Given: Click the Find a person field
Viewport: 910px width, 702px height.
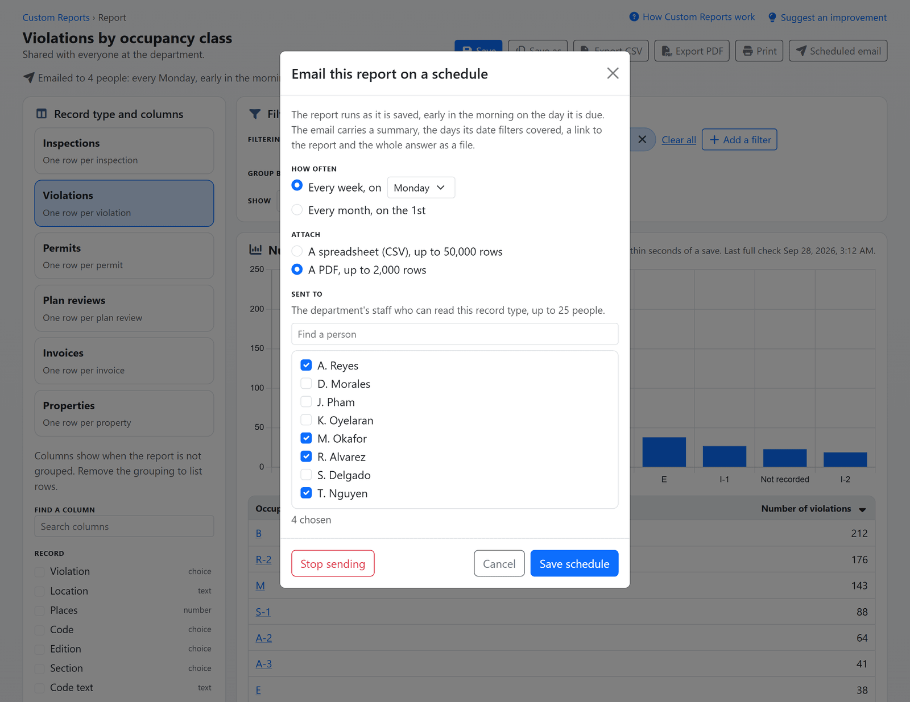Looking at the screenshot, I should (454, 334).
